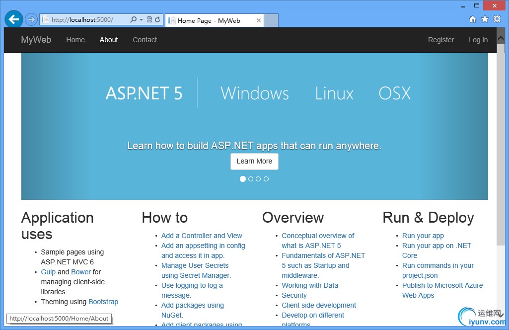Click the vertical scrollbar thumb

501,145
